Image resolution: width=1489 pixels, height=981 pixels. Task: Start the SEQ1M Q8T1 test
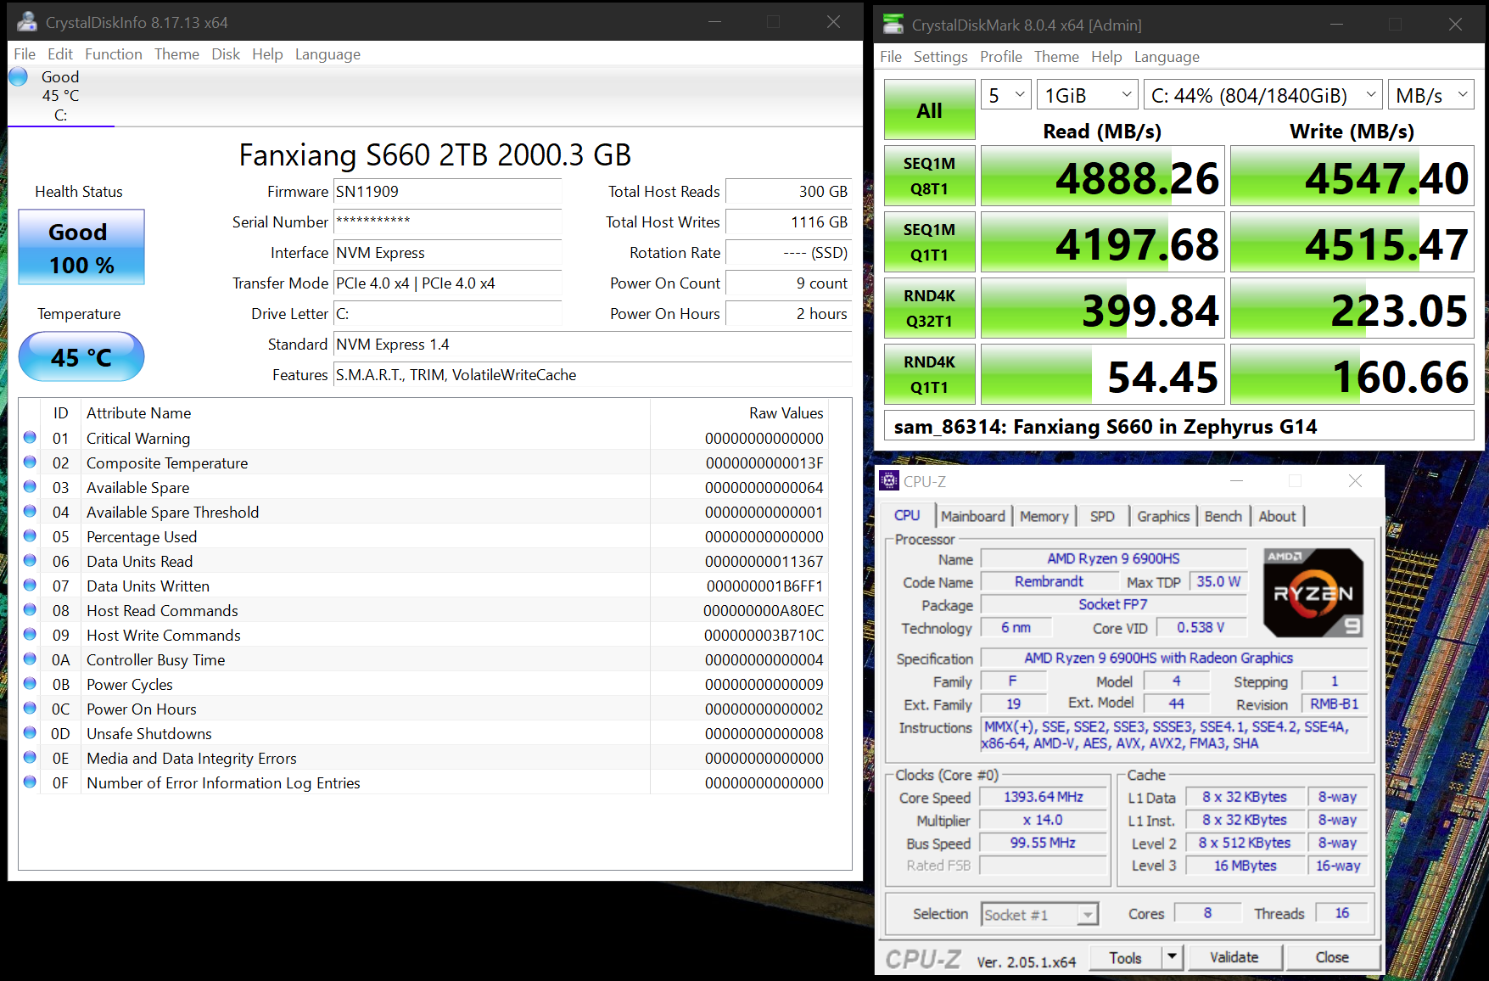click(929, 176)
